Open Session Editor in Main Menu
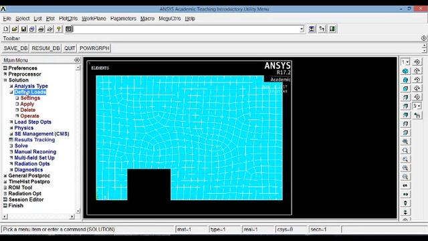The height and width of the screenshot is (241, 428). click(x=26, y=199)
